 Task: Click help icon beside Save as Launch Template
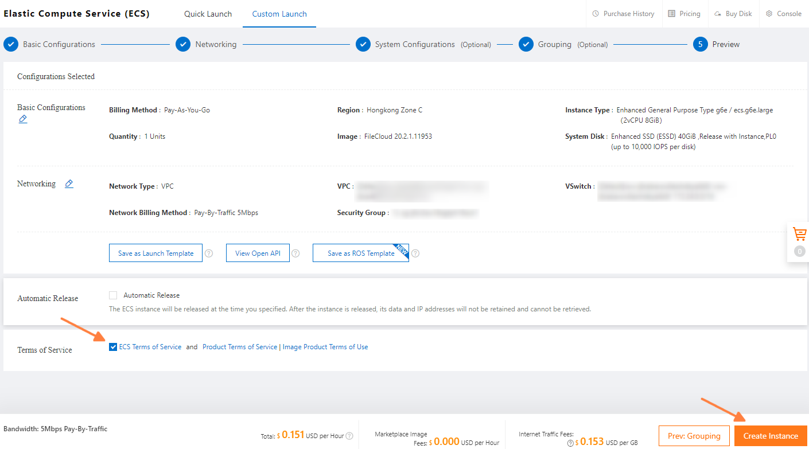[209, 253]
